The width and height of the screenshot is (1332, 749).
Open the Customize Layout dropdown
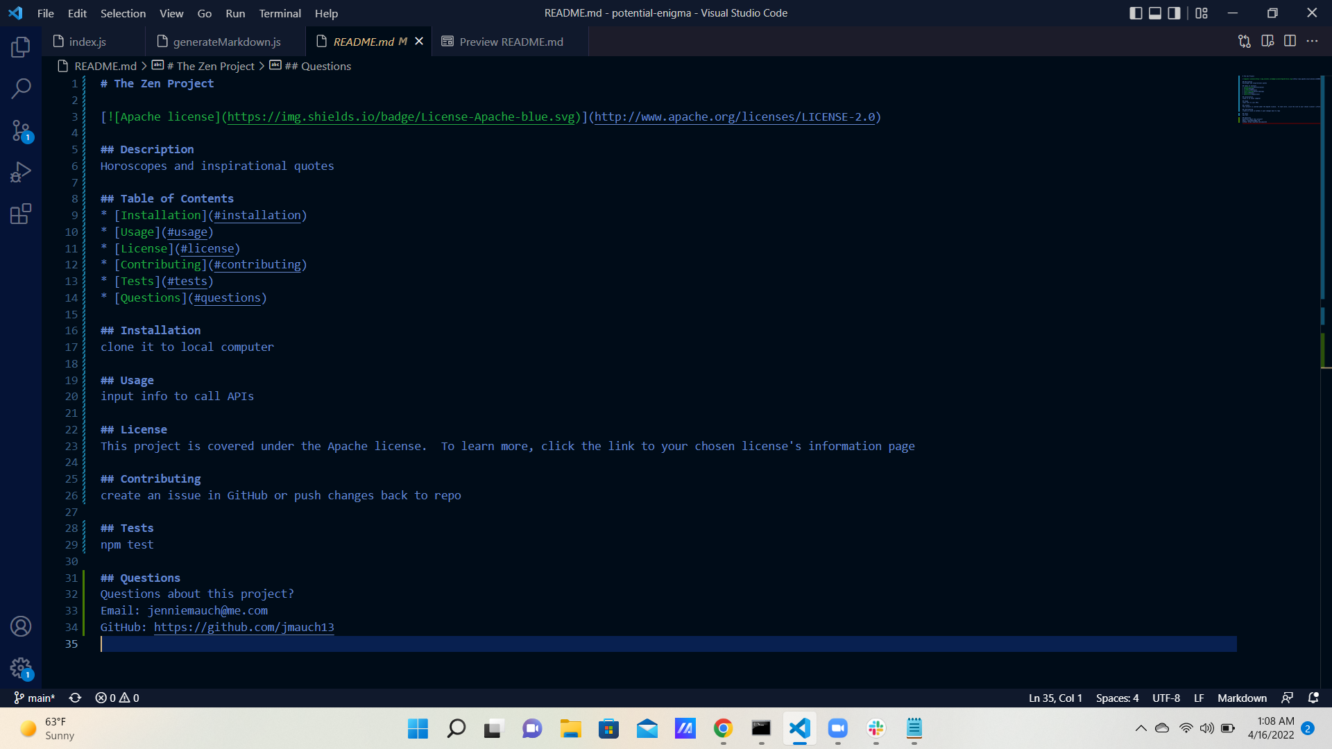[x=1202, y=12]
